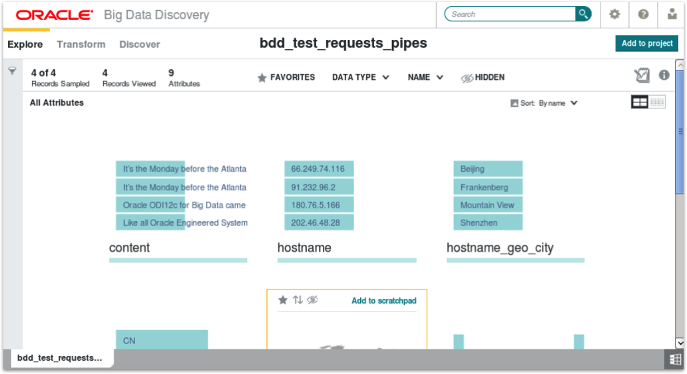Toggle HIDDEN attributes filter
This screenshot has height=374, width=687.
tap(483, 77)
